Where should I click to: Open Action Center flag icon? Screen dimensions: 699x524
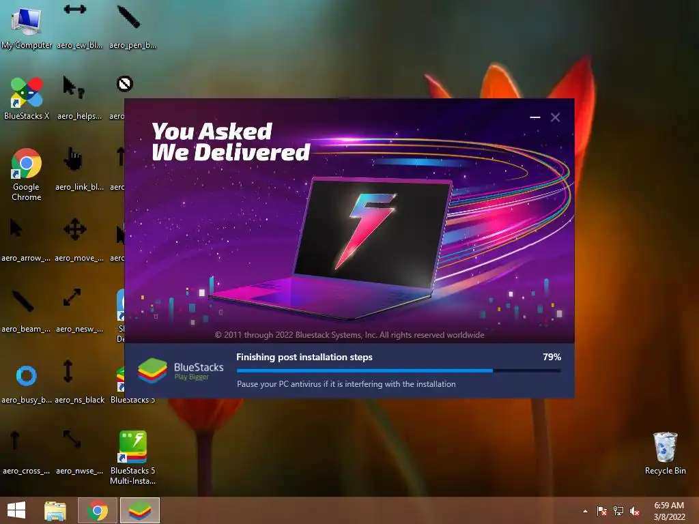(x=602, y=511)
